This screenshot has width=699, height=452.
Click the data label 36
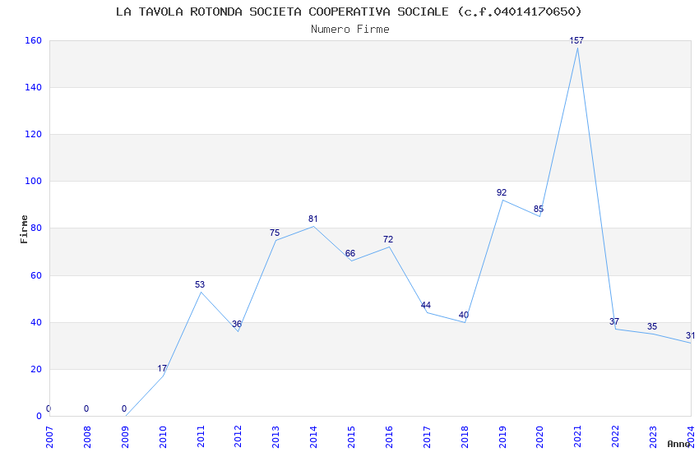[237, 324]
